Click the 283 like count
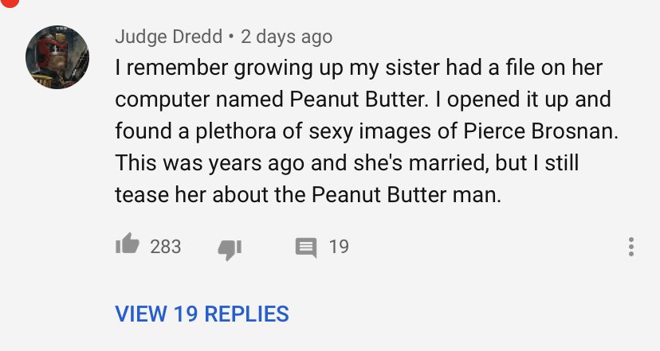Screen dimensions: 660x351 pos(166,247)
